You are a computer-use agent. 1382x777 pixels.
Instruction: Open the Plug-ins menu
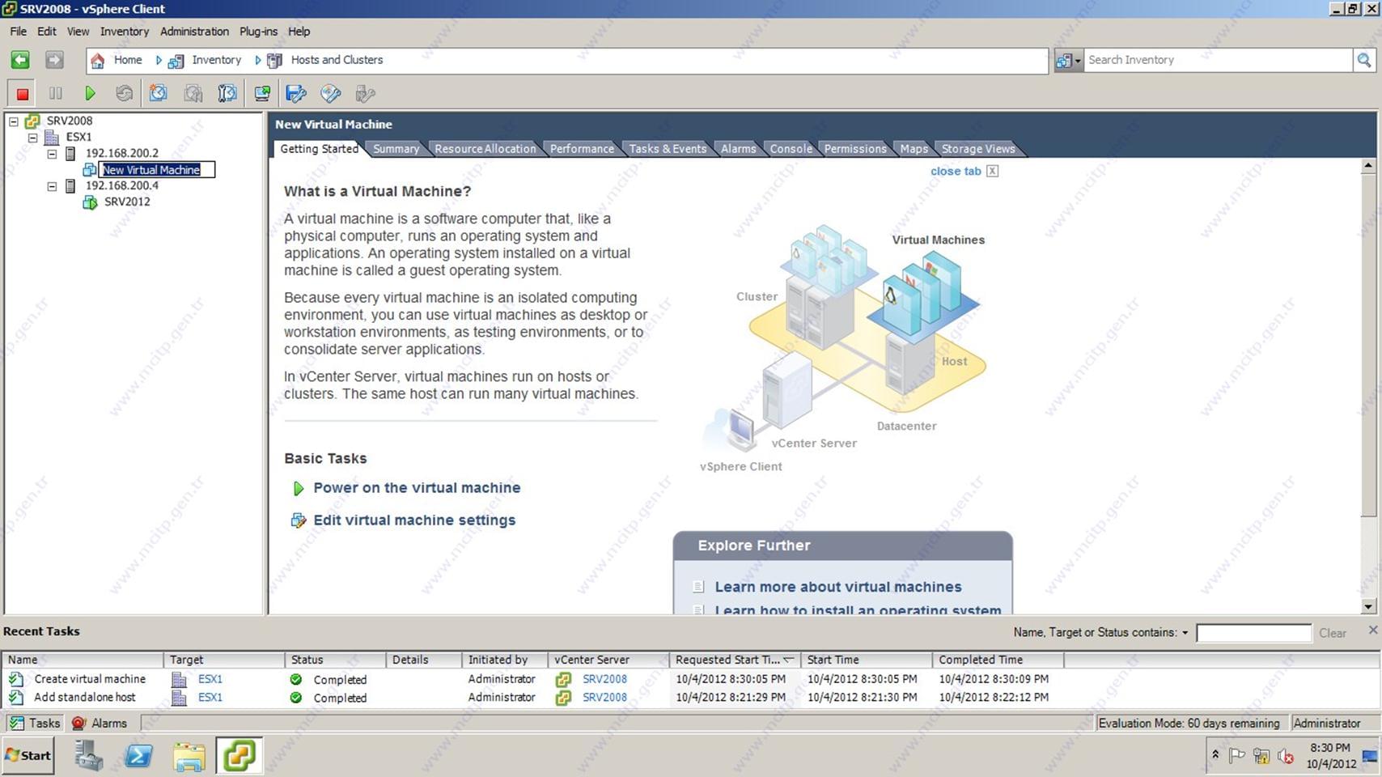pos(258,32)
